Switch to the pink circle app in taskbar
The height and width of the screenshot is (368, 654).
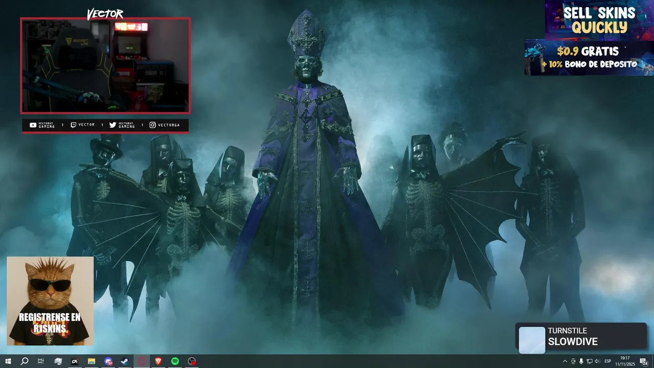[142, 361]
